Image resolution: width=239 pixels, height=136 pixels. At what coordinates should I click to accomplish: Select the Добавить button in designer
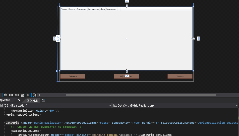click(x=73, y=76)
